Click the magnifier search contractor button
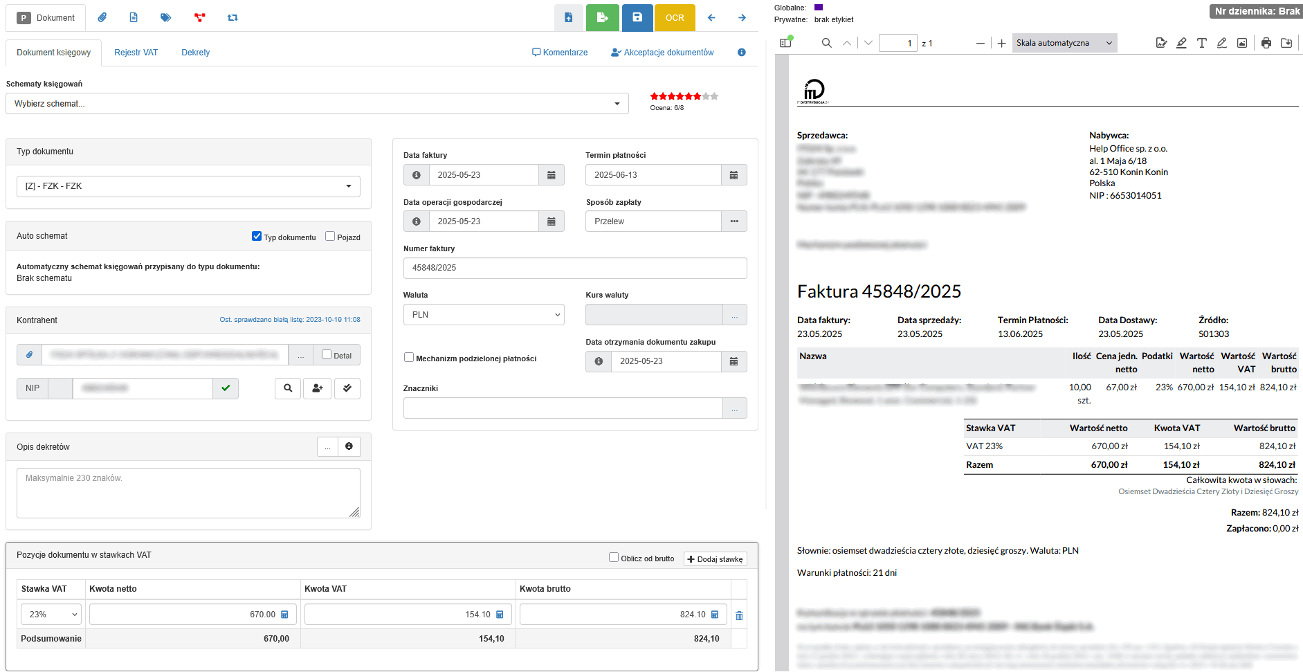The image size is (1303, 672). click(x=288, y=388)
